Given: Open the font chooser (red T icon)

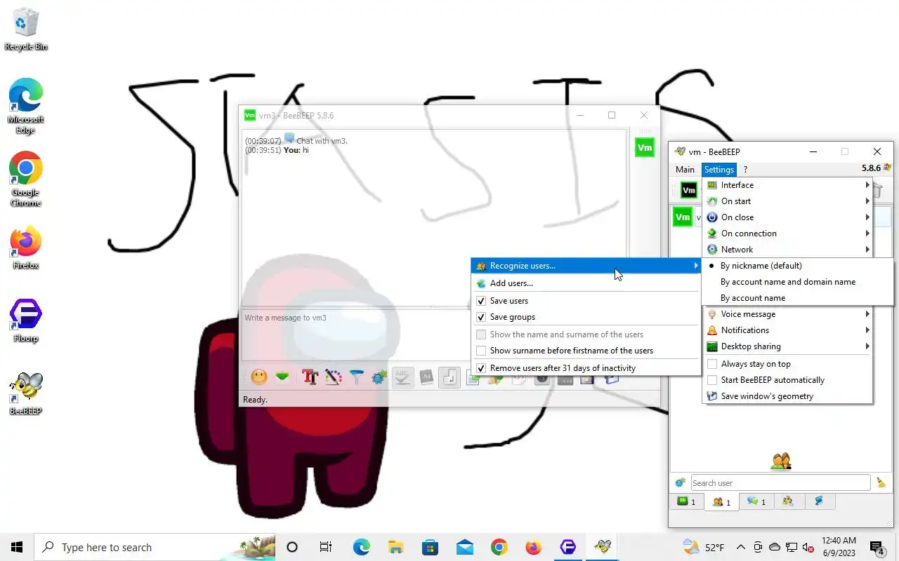Looking at the screenshot, I should 310,377.
